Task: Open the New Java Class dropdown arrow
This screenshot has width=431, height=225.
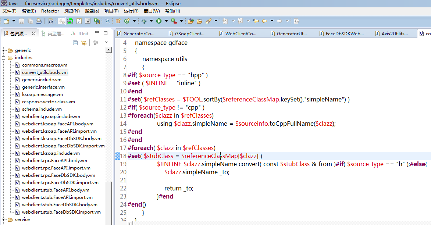Action: [135, 21]
